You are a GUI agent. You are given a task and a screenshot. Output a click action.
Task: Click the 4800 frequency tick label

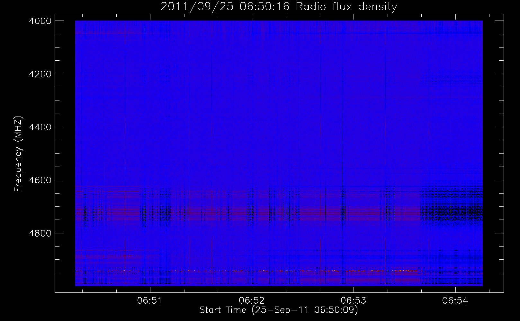[x=40, y=233]
